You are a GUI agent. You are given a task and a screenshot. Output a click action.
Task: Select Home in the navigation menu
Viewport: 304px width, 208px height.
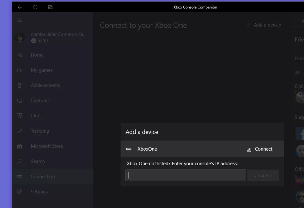20,55
